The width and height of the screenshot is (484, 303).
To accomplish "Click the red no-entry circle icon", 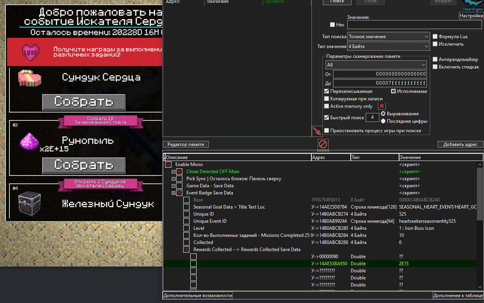I will tap(323, 144).
